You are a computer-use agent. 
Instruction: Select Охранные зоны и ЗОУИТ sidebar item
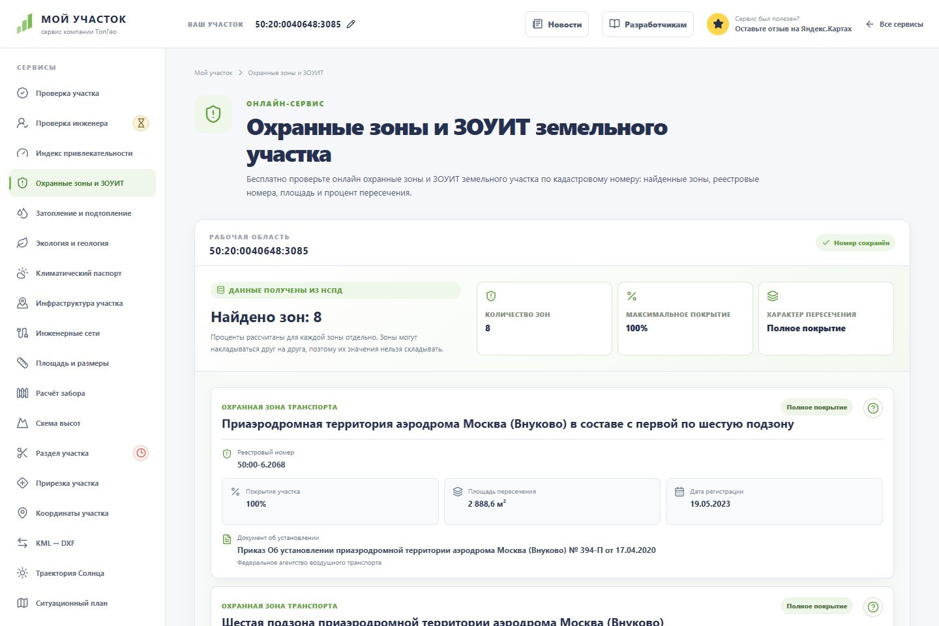click(x=82, y=183)
